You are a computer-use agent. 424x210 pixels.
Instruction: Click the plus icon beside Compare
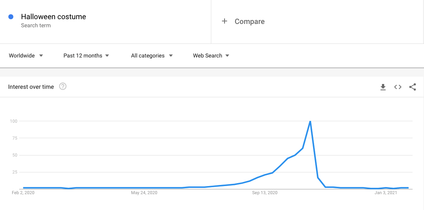click(224, 21)
